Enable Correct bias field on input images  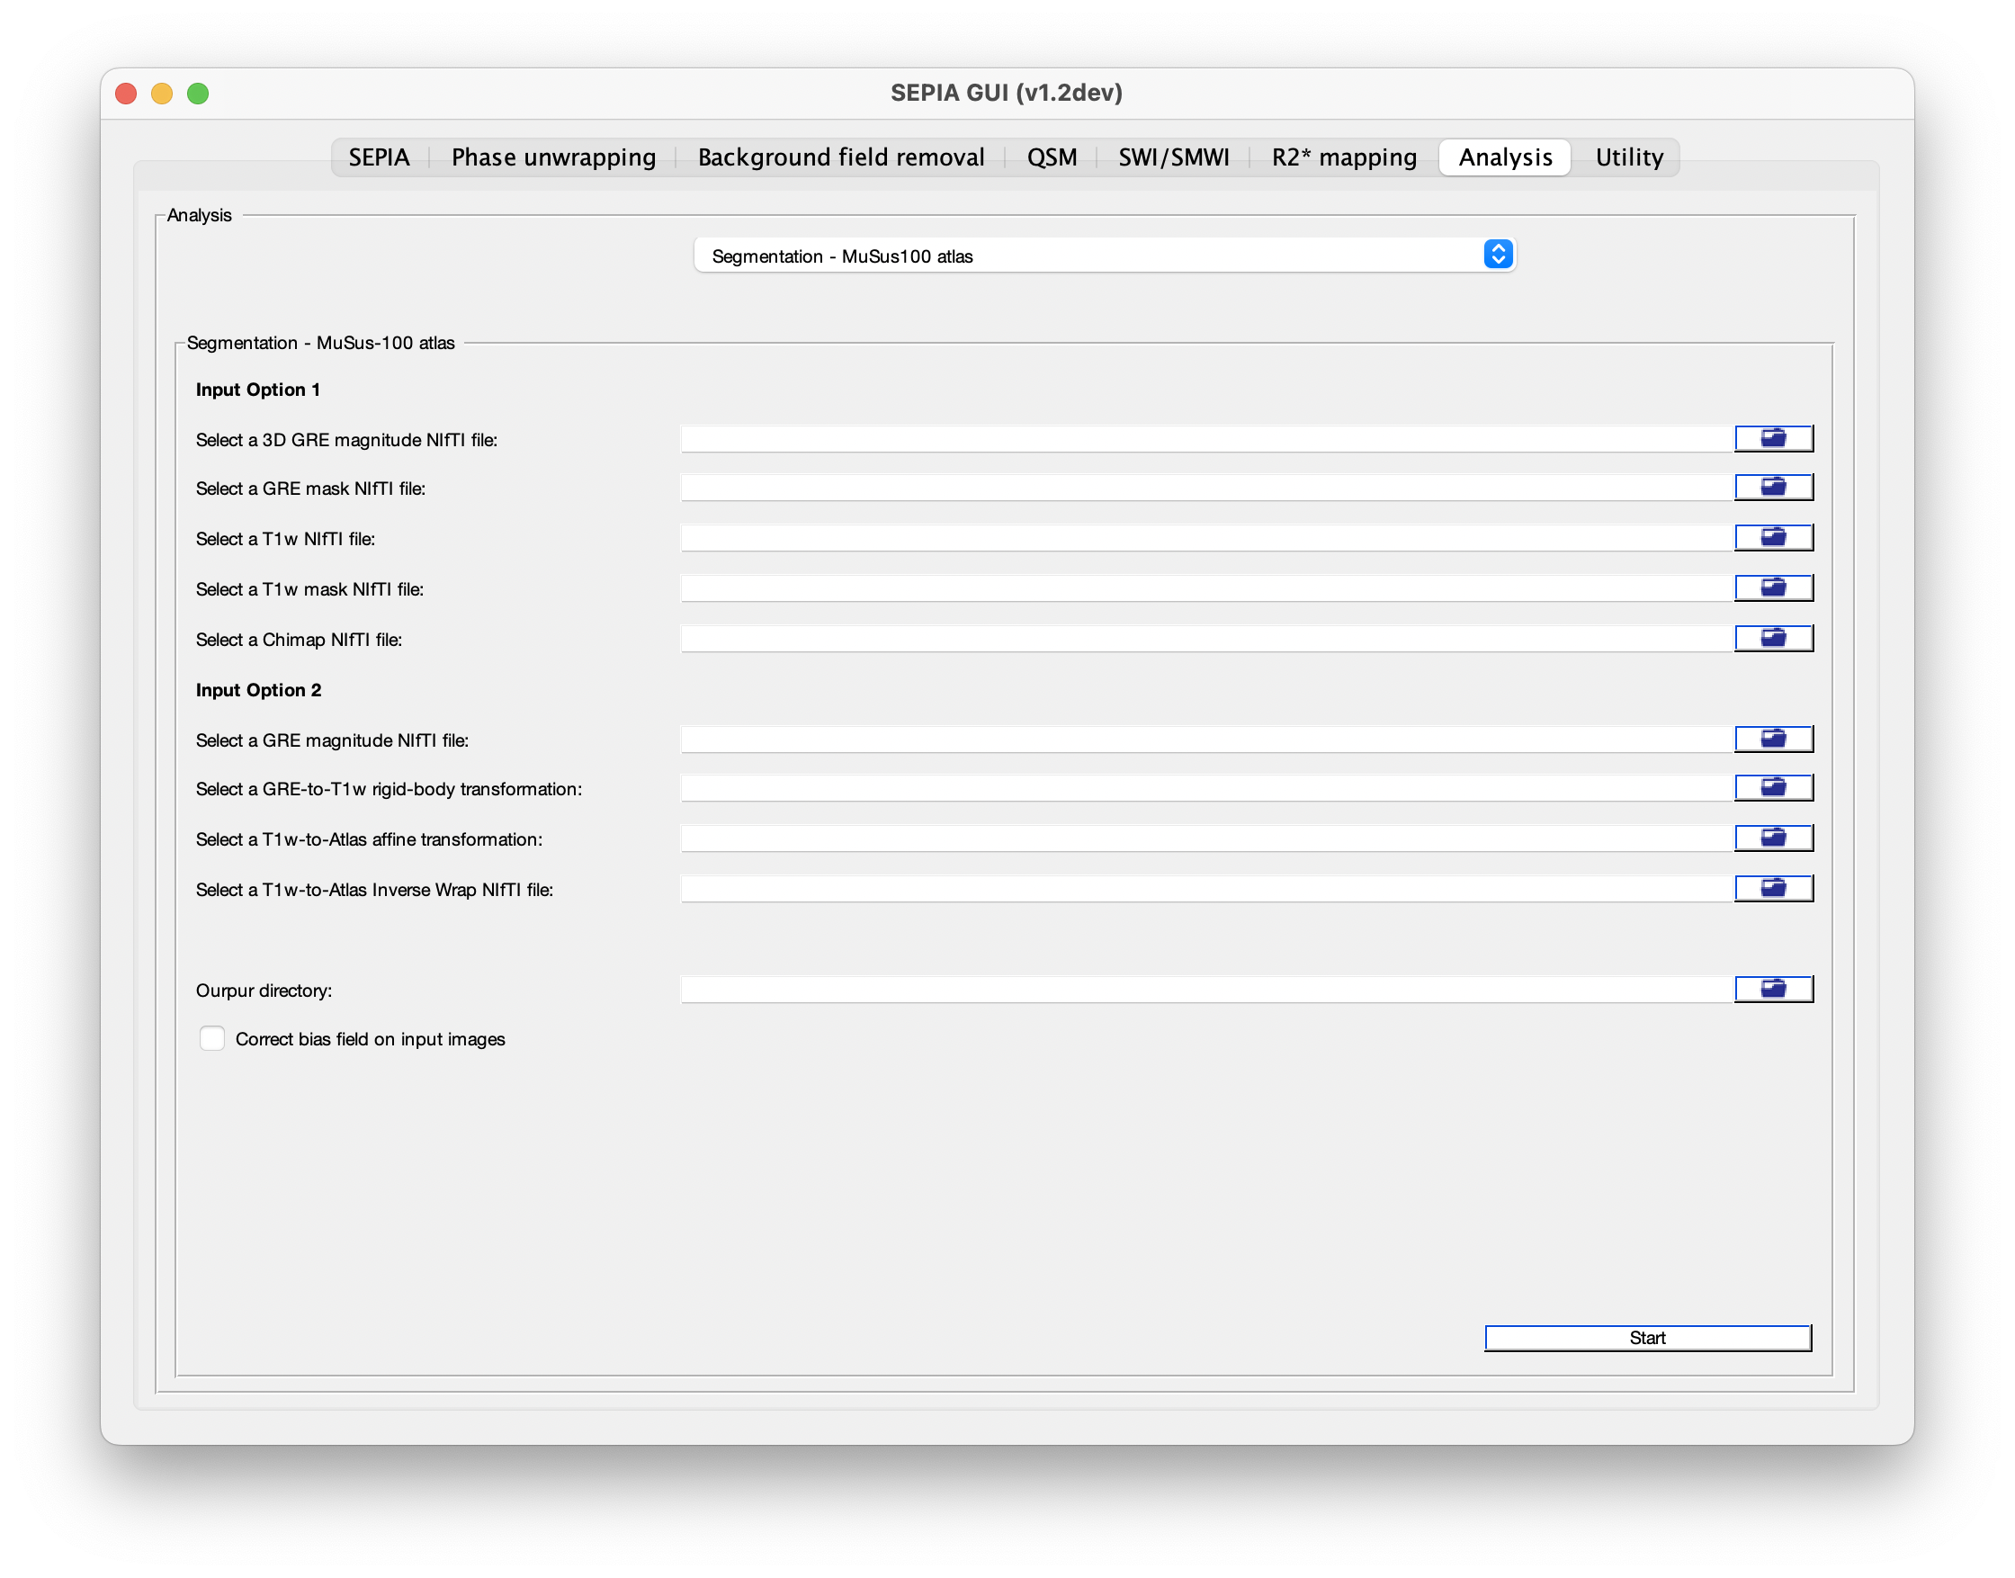211,1038
